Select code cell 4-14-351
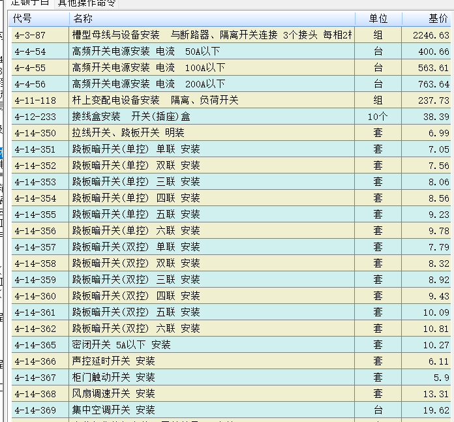 (x=40, y=149)
